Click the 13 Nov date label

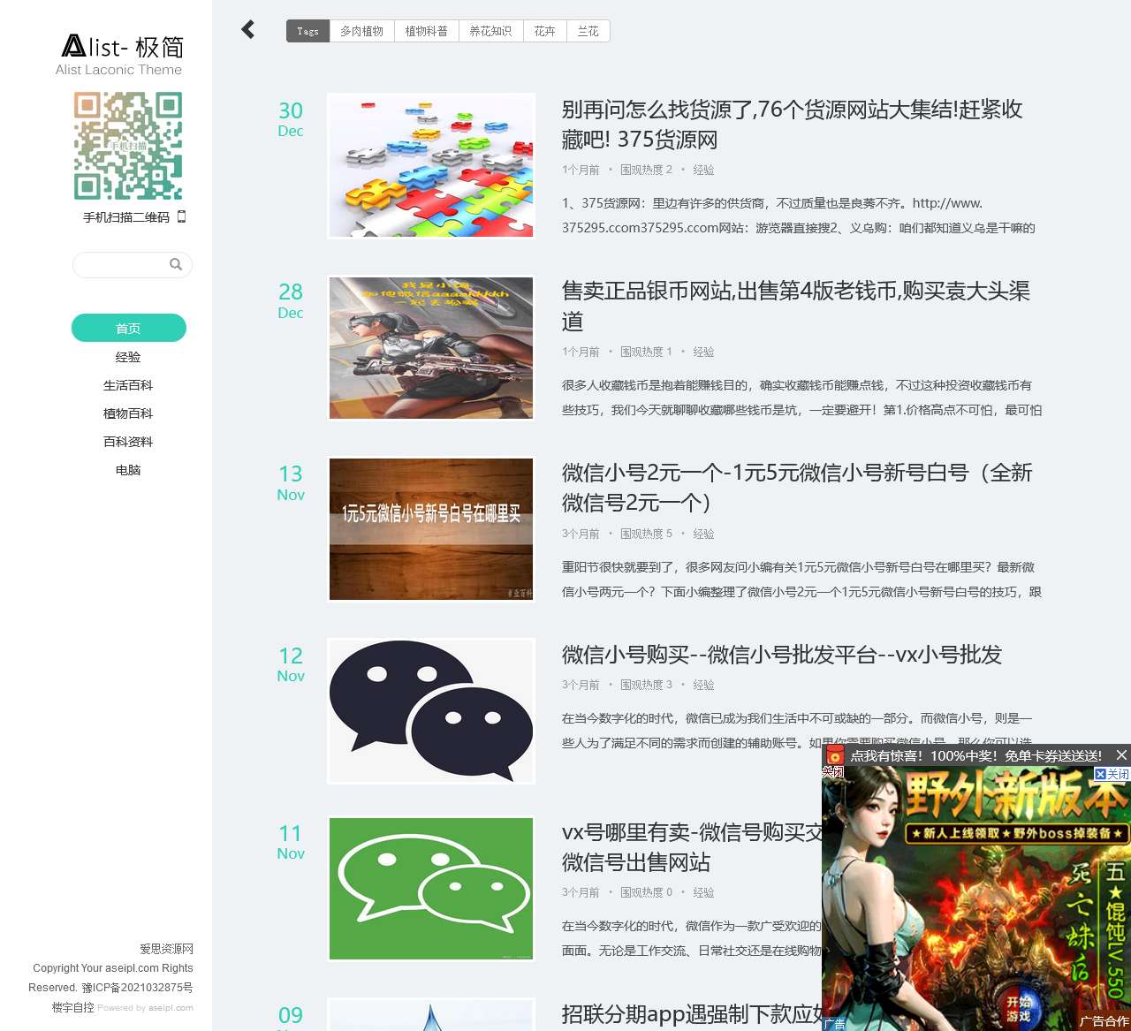point(291,482)
